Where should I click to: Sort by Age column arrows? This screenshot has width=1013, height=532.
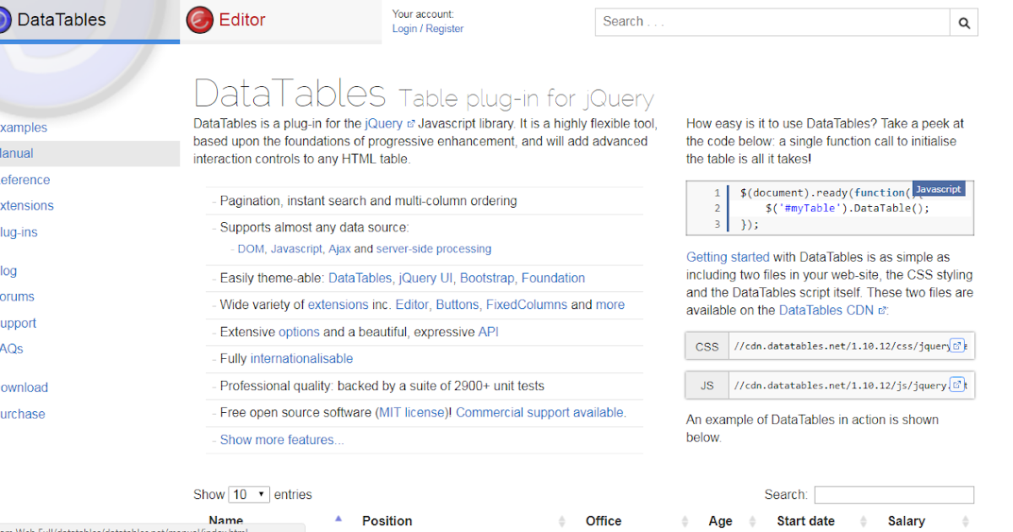(752, 521)
